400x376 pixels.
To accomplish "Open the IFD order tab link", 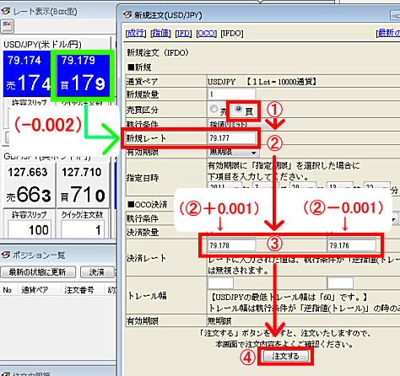I will [x=183, y=34].
